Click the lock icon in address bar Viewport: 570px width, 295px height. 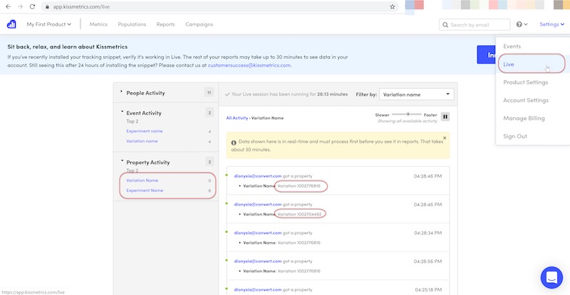pyautogui.click(x=47, y=6)
